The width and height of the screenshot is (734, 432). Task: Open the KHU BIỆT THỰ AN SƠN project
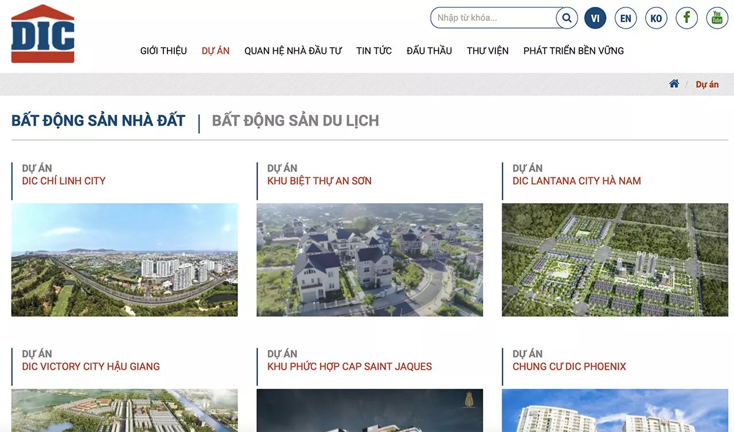tap(318, 181)
